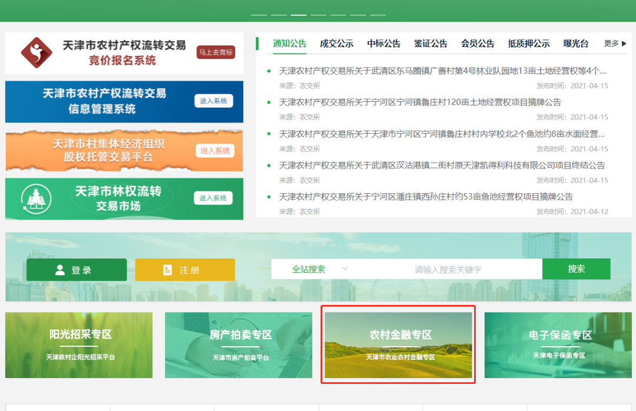The image size is (636, 411).
Task: Open the 阳光招采专区 tile
Action: (x=79, y=344)
